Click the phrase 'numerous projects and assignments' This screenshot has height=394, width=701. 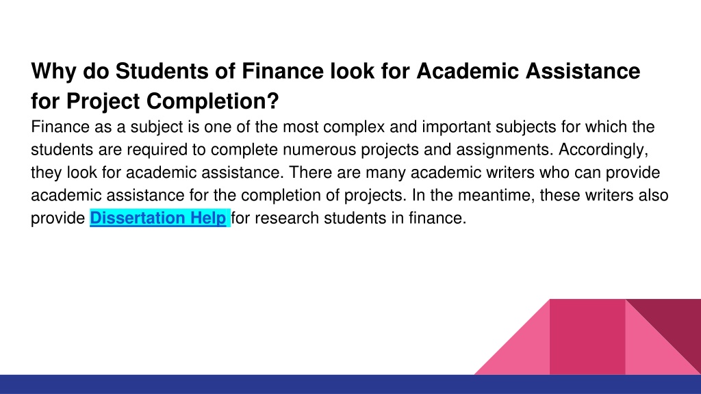tap(416, 150)
